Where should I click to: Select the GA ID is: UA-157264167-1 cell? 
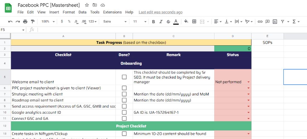coord(174,112)
